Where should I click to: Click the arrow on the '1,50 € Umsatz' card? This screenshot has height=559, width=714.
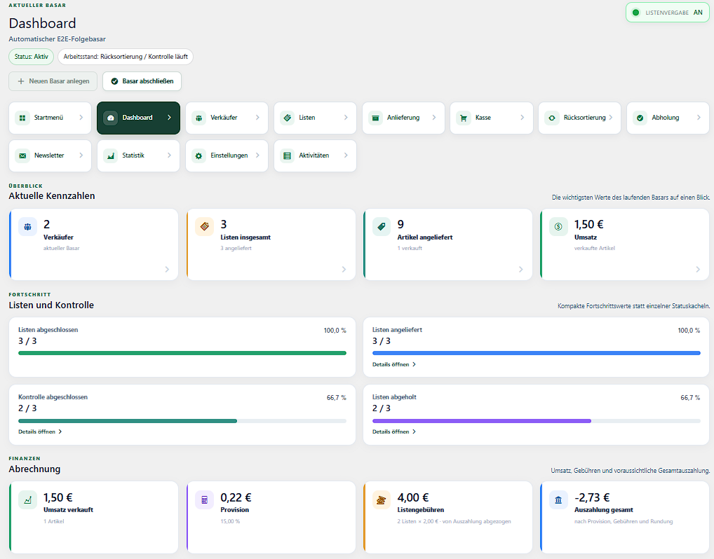[698, 269]
